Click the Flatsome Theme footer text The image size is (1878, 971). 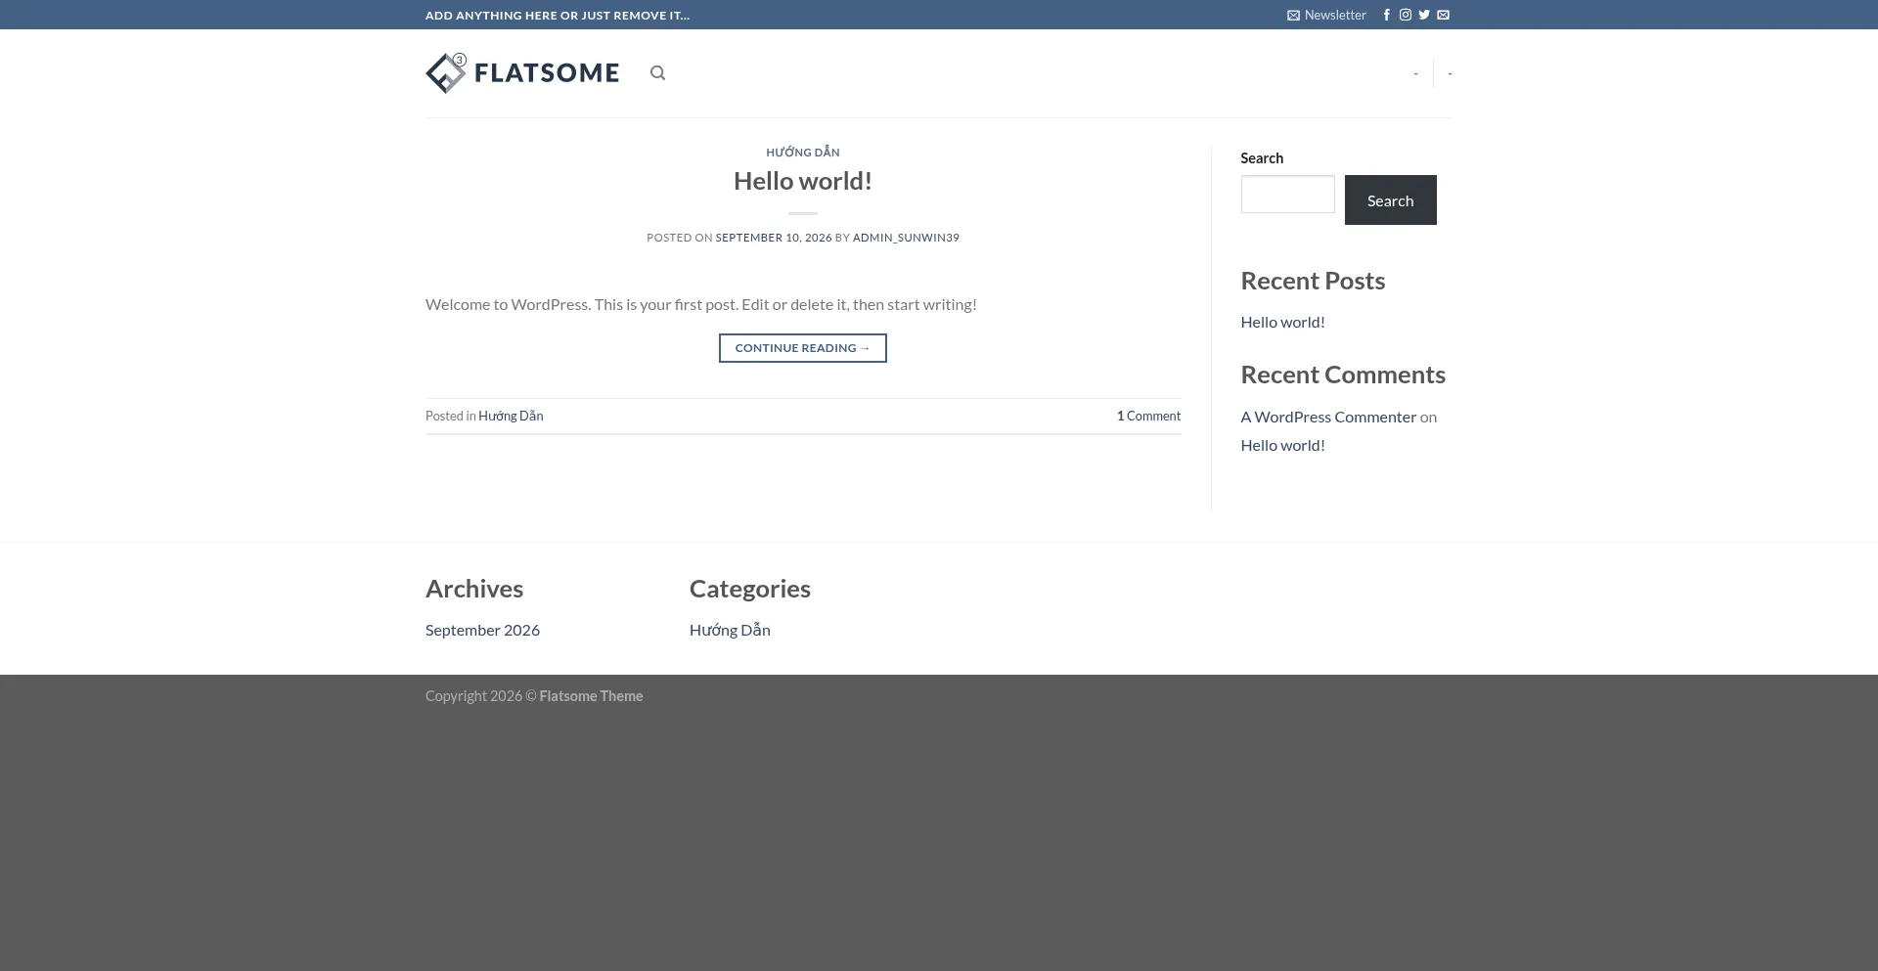point(591,696)
